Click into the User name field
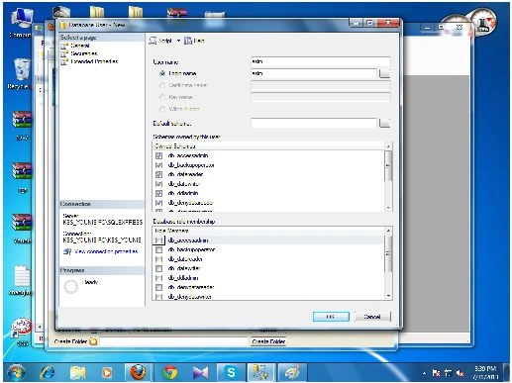 click(320, 61)
